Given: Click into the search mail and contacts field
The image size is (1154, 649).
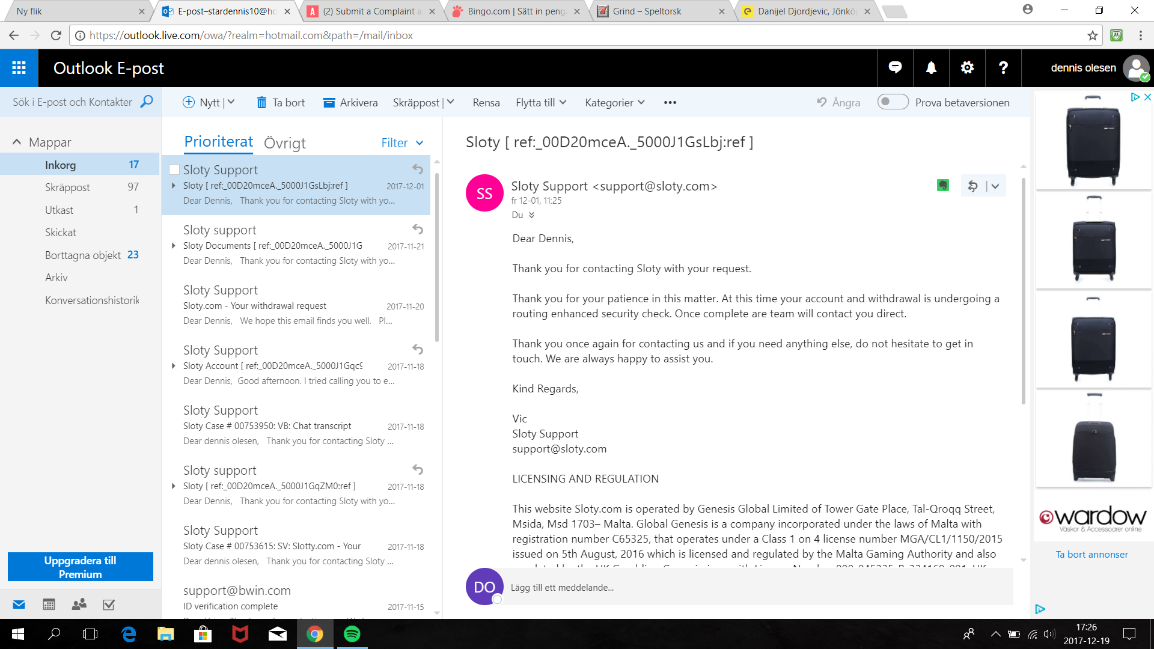Looking at the screenshot, I should (x=73, y=102).
